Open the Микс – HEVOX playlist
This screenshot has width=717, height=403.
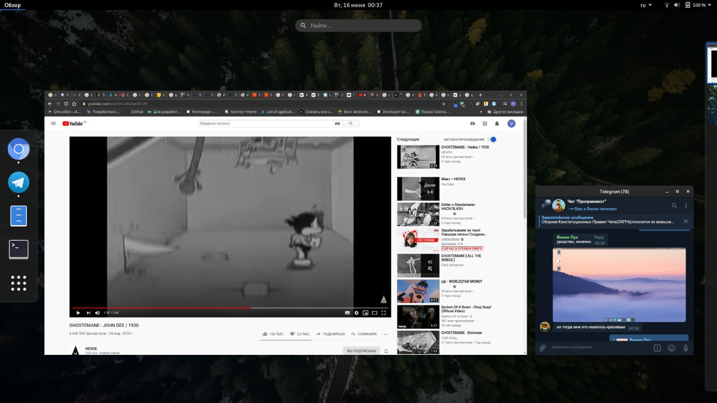[418, 189]
